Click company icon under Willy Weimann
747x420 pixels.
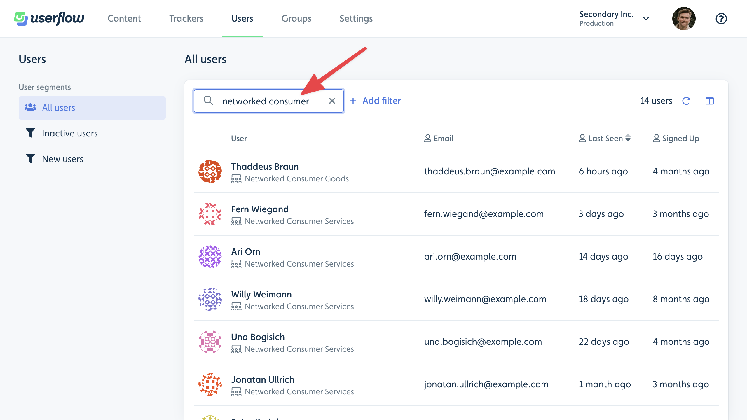tap(236, 307)
